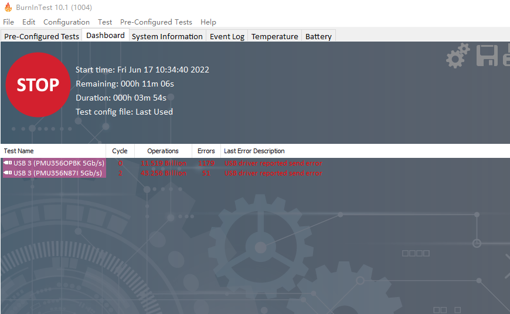
Task: Click the Cycle column header
Action: point(120,151)
